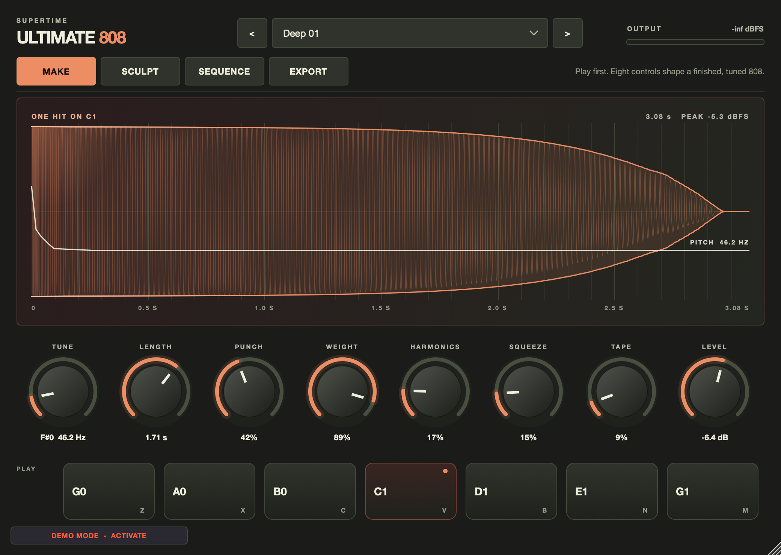Viewport: 781px width, 555px height.
Task: Click the TUNE knob
Action: click(x=63, y=391)
